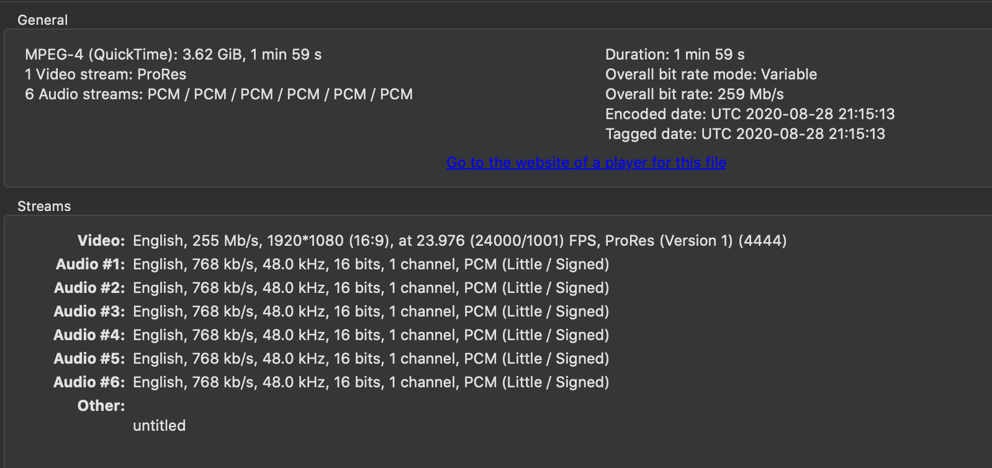Open the website link for a compatible player
The width and height of the screenshot is (992, 468).
pos(586,162)
